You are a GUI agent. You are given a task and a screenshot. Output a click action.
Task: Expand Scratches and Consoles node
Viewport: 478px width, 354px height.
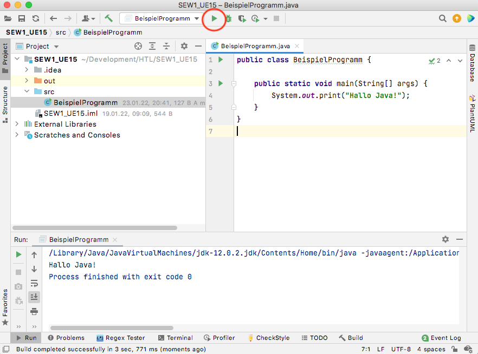click(17, 135)
